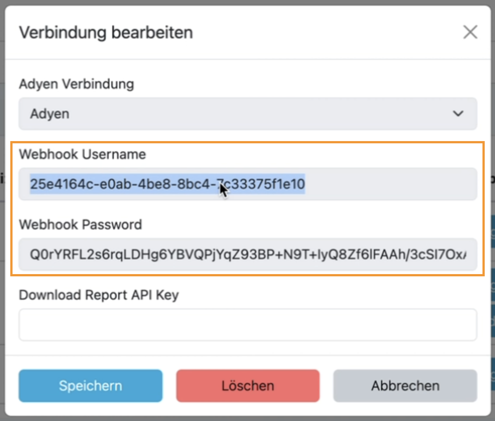
Task: Deselect the username by clicking the password box
Action: [247, 254]
